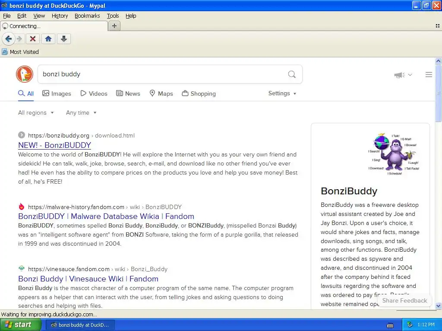Click the magnifier search submit icon
The height and width of the screenshot is (331, 442).
click(292, 74)
